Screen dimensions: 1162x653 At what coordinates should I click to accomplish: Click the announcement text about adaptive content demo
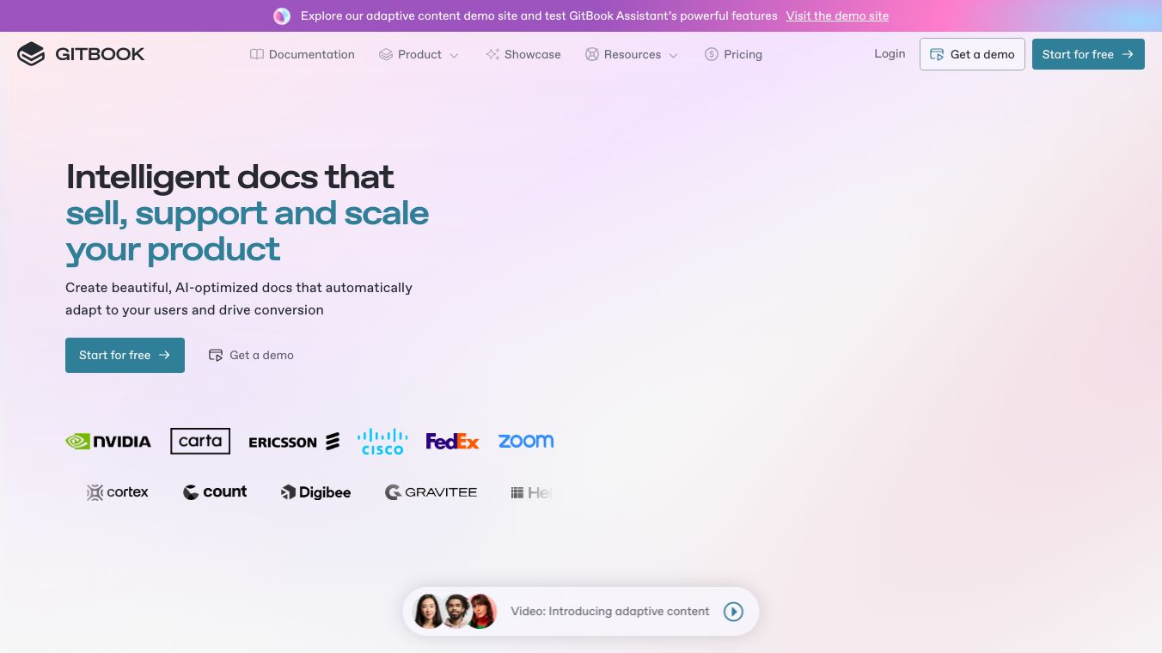click(x=539, y=15)
